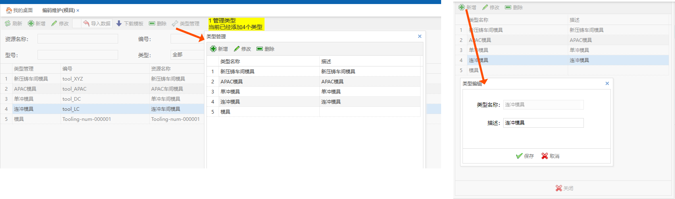The height and width of the screenshot is (199, 675).
Task: Click the 关闭 button at bottom right
Action: (564, 188)
